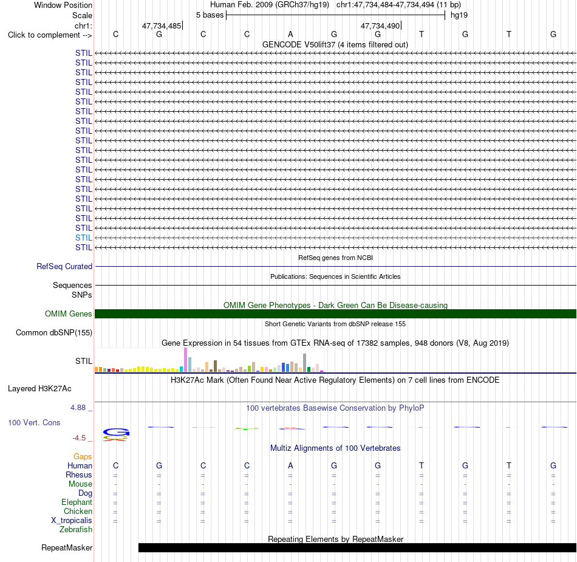Click the Scale track label
577x562 pixels.
point(82,15)
